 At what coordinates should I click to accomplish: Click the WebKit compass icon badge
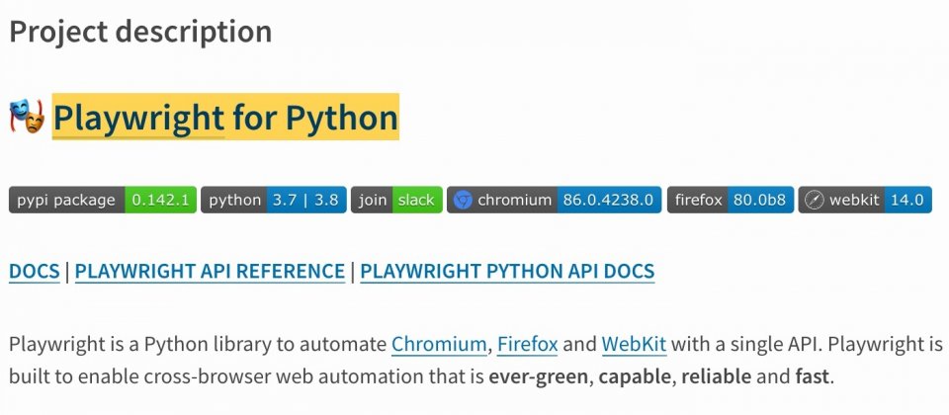click(x=815, y=200)
